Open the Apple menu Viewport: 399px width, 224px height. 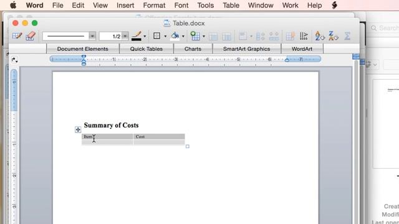pyautogui.click(x=13, y=5)
